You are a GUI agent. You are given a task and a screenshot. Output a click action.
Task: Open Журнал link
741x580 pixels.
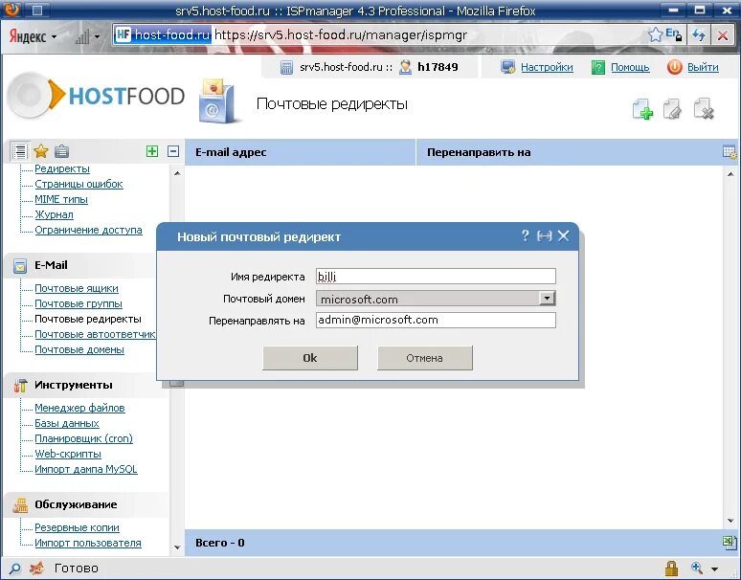[54, 214]
